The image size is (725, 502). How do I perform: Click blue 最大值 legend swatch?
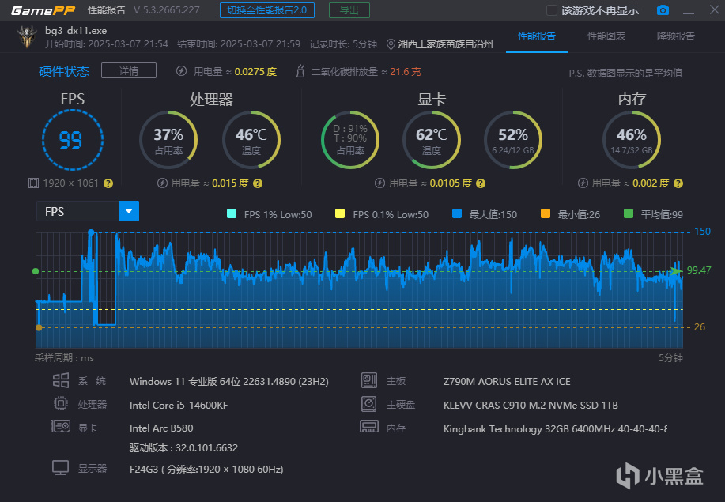[457, 213]
